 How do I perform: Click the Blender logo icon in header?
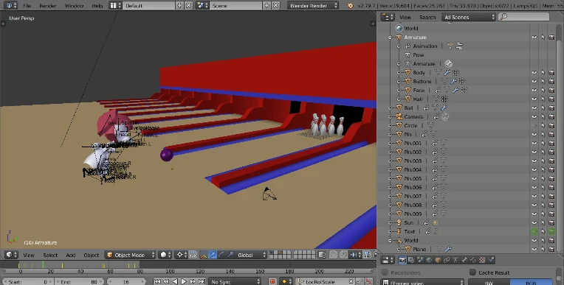[x=350, y=5]
